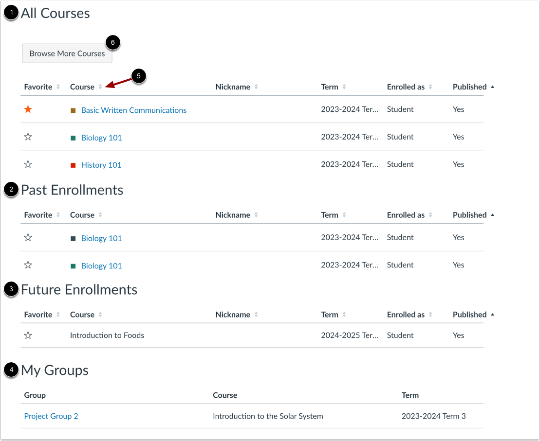
Task: Favorite the History 101 course
Action: (x=28, y=164)
